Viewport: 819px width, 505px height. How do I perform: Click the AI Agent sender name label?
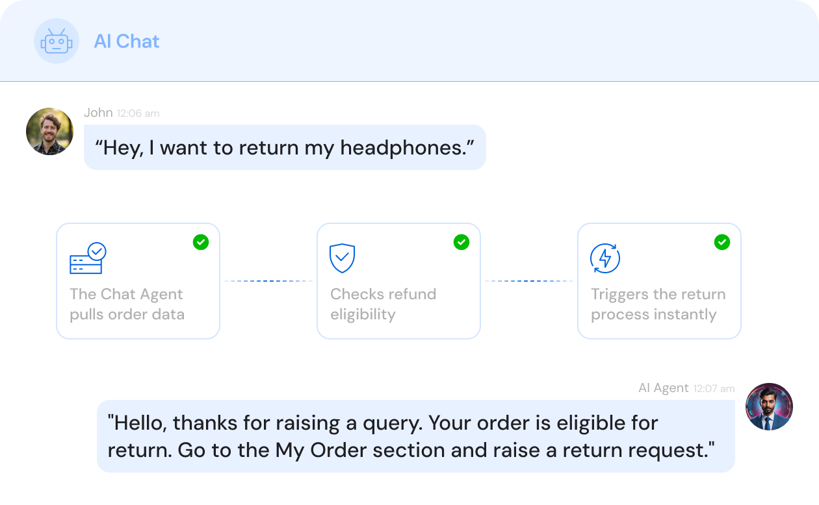click(x=663, y=388)
